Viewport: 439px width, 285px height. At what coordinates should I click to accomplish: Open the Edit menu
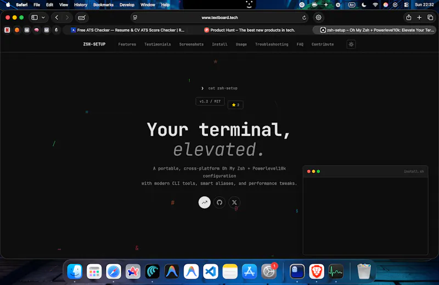tap(49, 4)
